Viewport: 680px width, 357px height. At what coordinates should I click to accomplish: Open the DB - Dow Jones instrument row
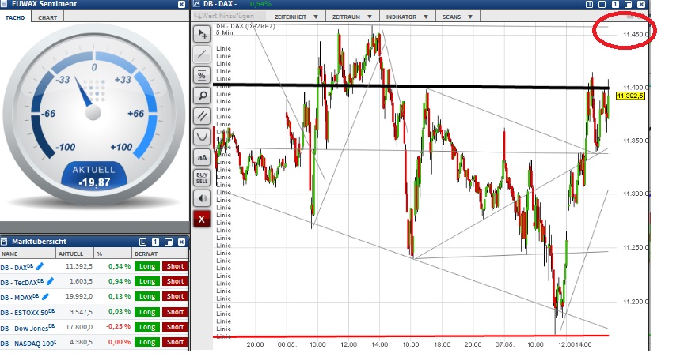pos(94,327)
